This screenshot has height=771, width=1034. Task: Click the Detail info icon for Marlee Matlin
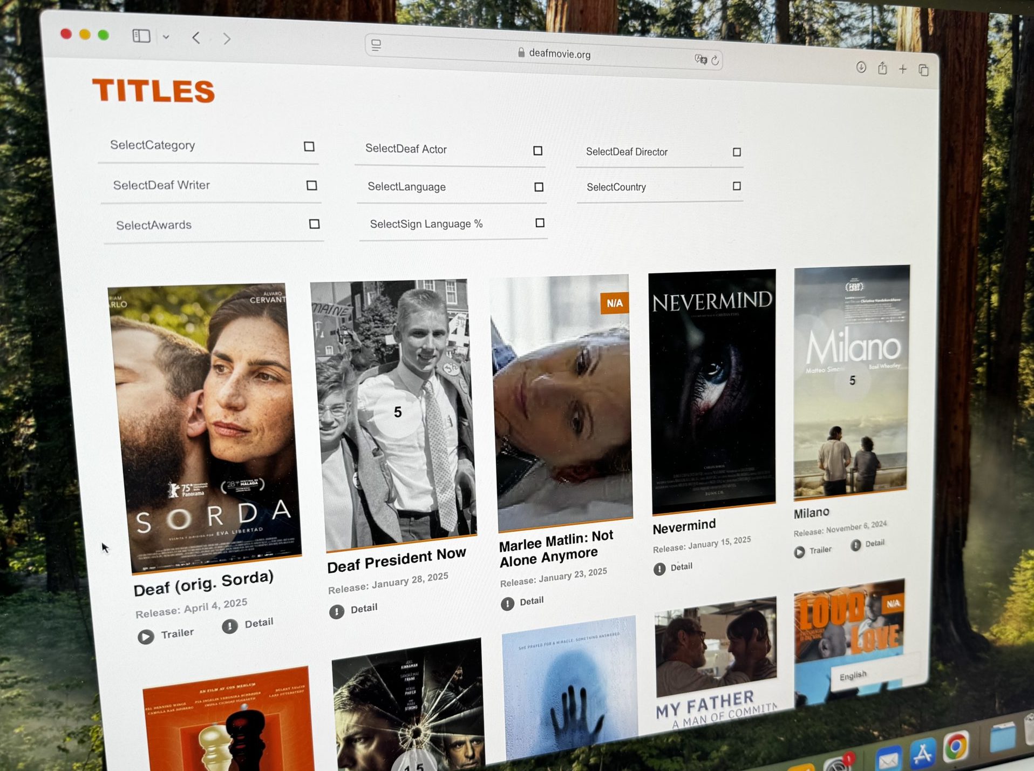point(507,604)
